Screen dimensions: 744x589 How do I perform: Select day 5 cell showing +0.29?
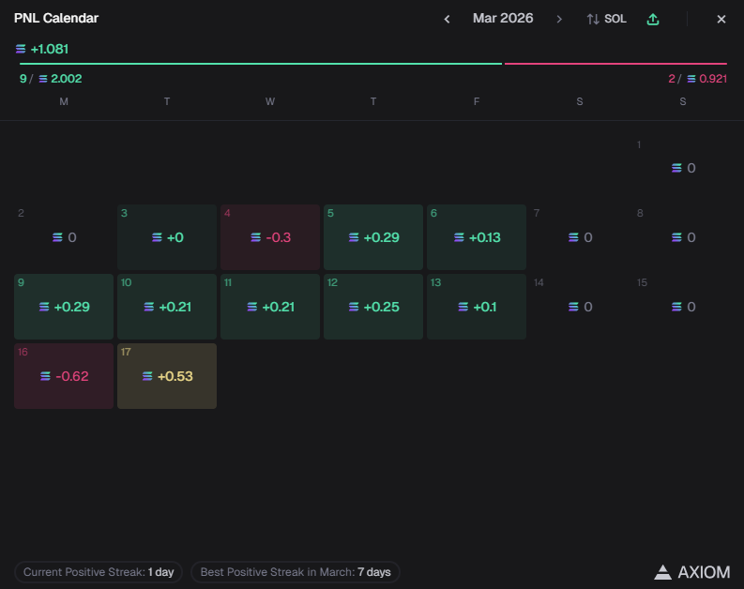pyautogui.click(x=373, y=237)
